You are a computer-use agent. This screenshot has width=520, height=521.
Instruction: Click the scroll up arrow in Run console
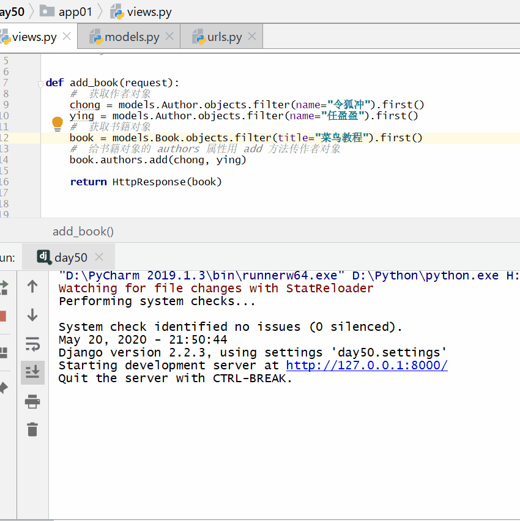32,286
